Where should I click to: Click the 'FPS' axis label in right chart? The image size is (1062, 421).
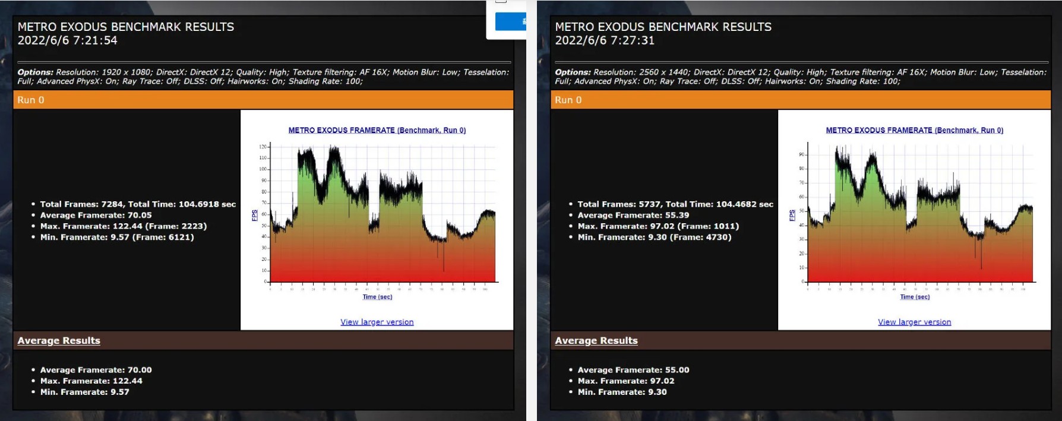[x=792, y=216]
